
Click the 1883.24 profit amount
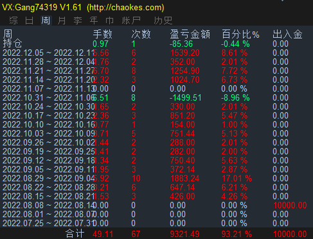click(184, 178)
